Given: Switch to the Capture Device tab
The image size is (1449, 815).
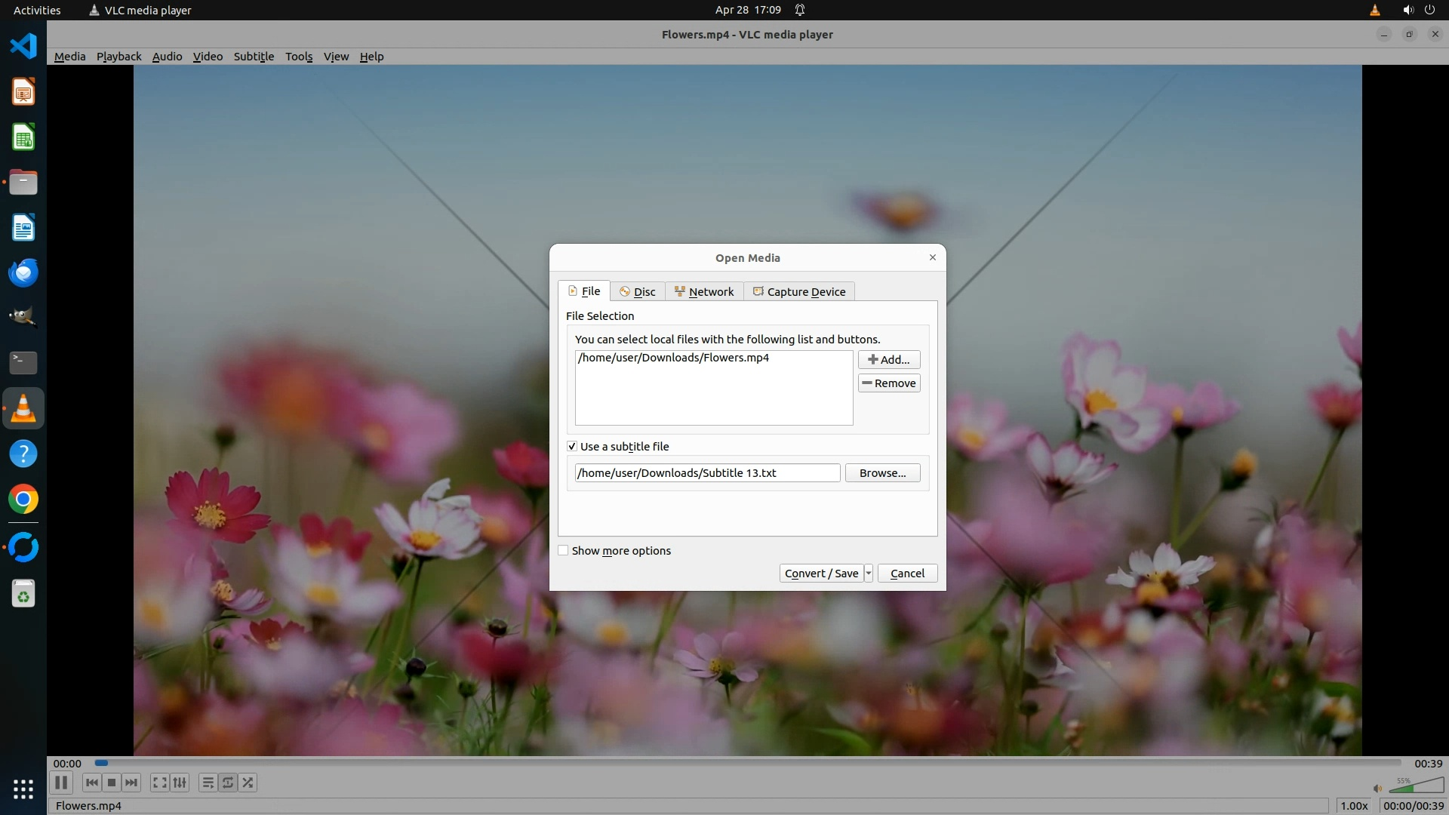Looking at the screenshot, I should pyautogui.click(x=799, y=292).
